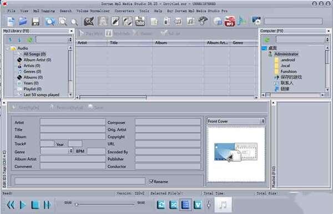
Task: Click the filename field beside Rename
Action: coord(80,181)
